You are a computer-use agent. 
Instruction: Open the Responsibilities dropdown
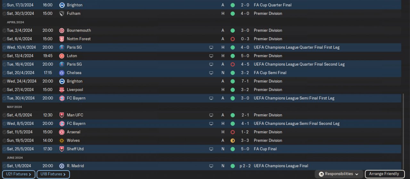click(x=339, y=174)
